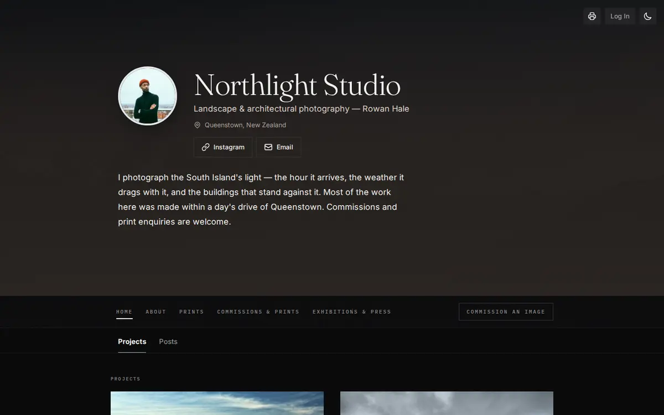Open Exhibitions & Press page

pyautogui.click(x=352, y=312)
